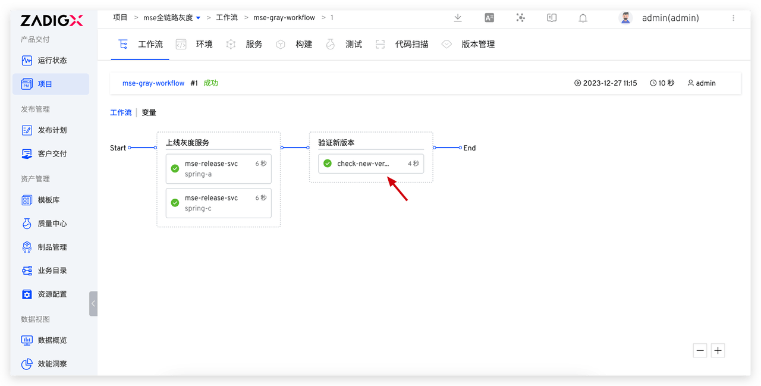Click the language translation icon

(x=489, y=18)
